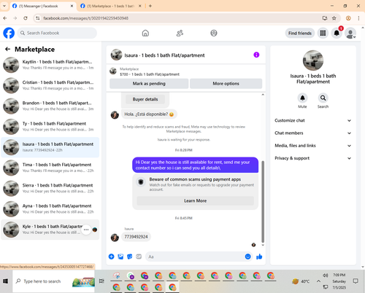Open the Groups icon in top navigation
Screen dimensions: 365x293
pyautogui.click(x=214, y=33)
